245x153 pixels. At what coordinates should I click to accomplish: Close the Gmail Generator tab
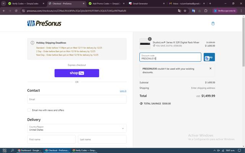[164, 3]
